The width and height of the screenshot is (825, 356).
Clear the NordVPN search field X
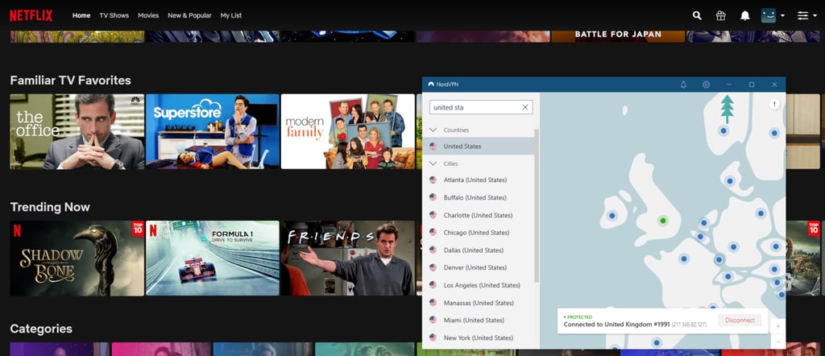[525, 107]
